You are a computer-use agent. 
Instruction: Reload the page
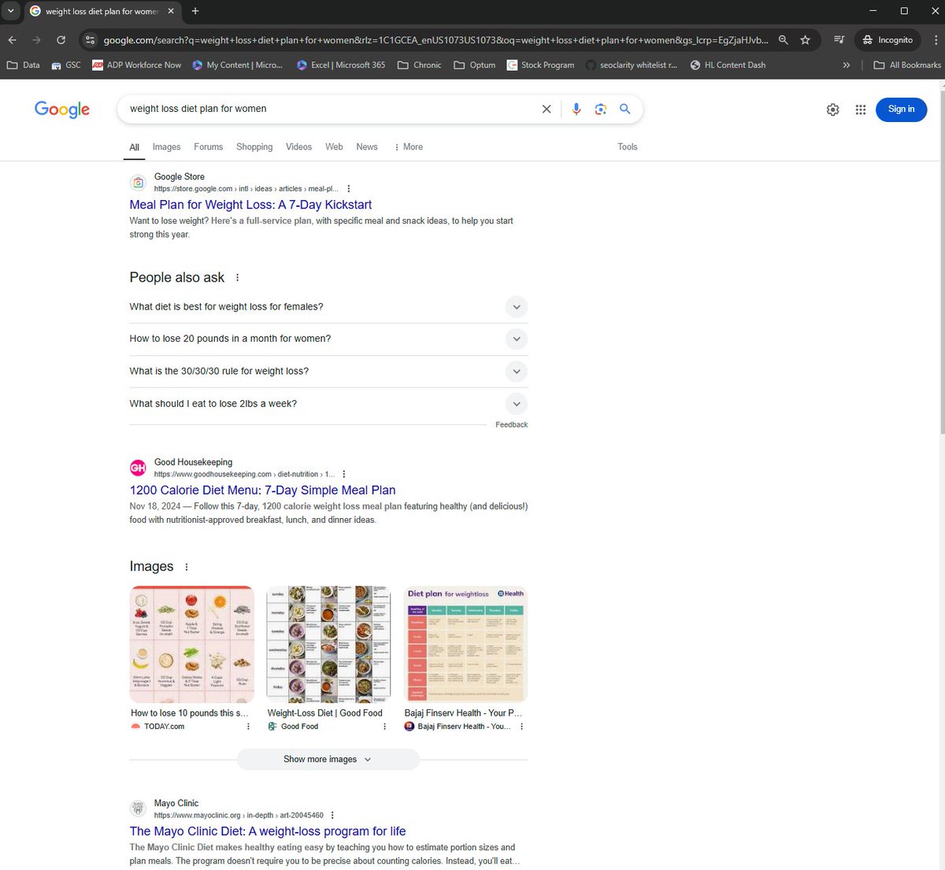pos(61,39)
